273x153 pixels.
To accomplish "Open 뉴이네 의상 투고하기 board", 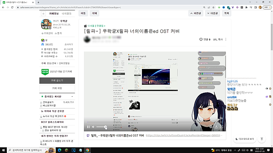I will coord(53,116).
